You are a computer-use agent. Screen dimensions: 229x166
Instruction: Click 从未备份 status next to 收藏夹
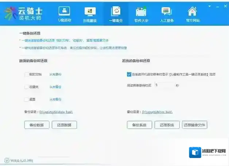coord(55,87)
